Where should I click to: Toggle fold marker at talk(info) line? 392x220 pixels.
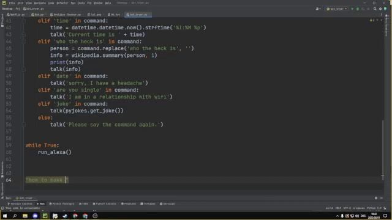pos(24,69)
